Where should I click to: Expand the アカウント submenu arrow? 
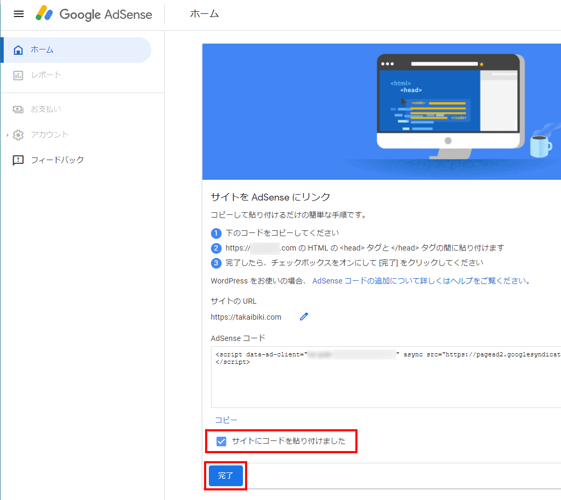click(x=7, y=135)
